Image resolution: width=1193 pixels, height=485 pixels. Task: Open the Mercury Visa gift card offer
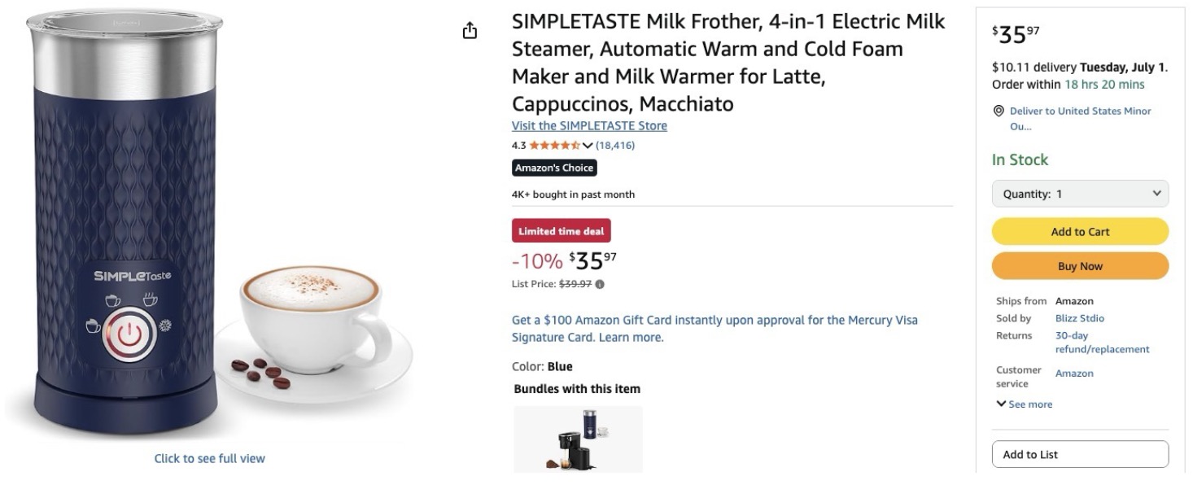tap(714, 329)
